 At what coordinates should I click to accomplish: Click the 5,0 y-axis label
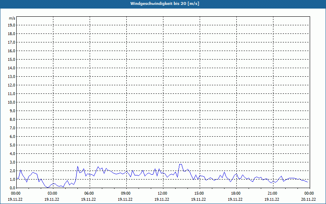pos(12,145)
